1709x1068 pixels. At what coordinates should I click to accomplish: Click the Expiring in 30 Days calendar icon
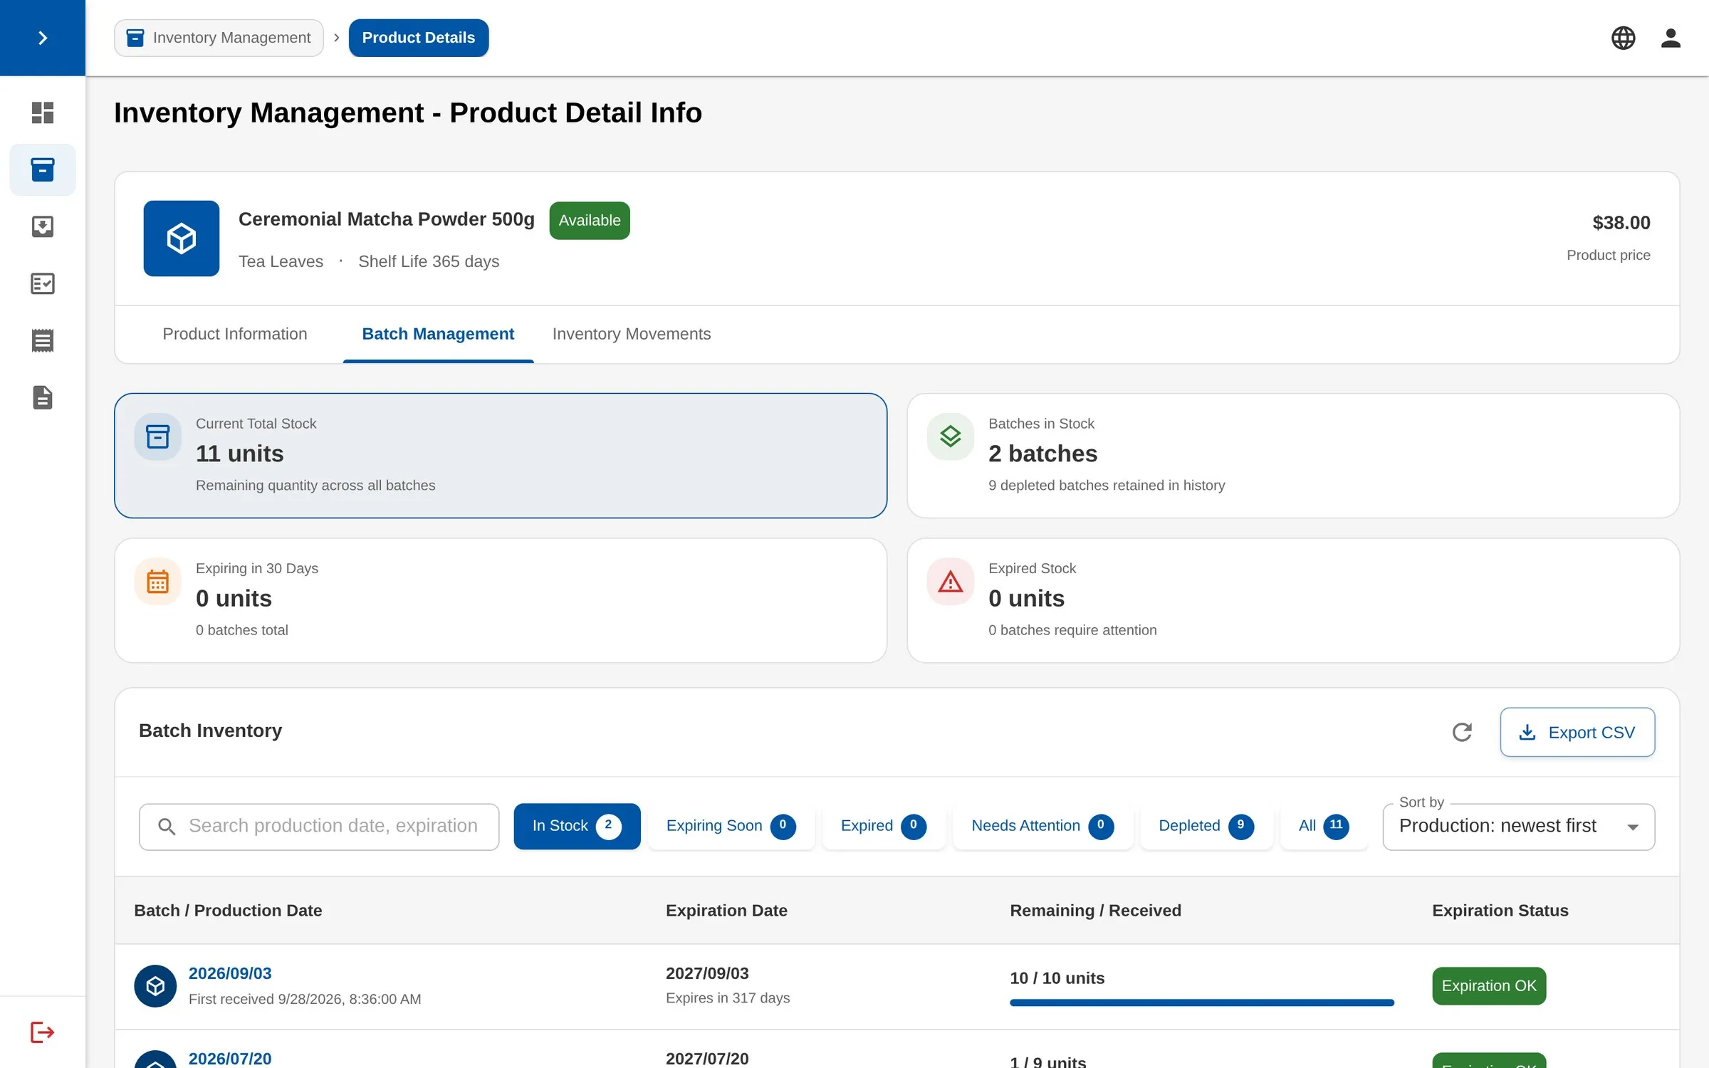click(158, 582)
